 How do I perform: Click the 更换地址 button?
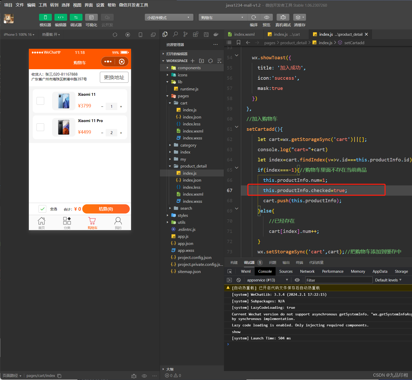point(114,77)
